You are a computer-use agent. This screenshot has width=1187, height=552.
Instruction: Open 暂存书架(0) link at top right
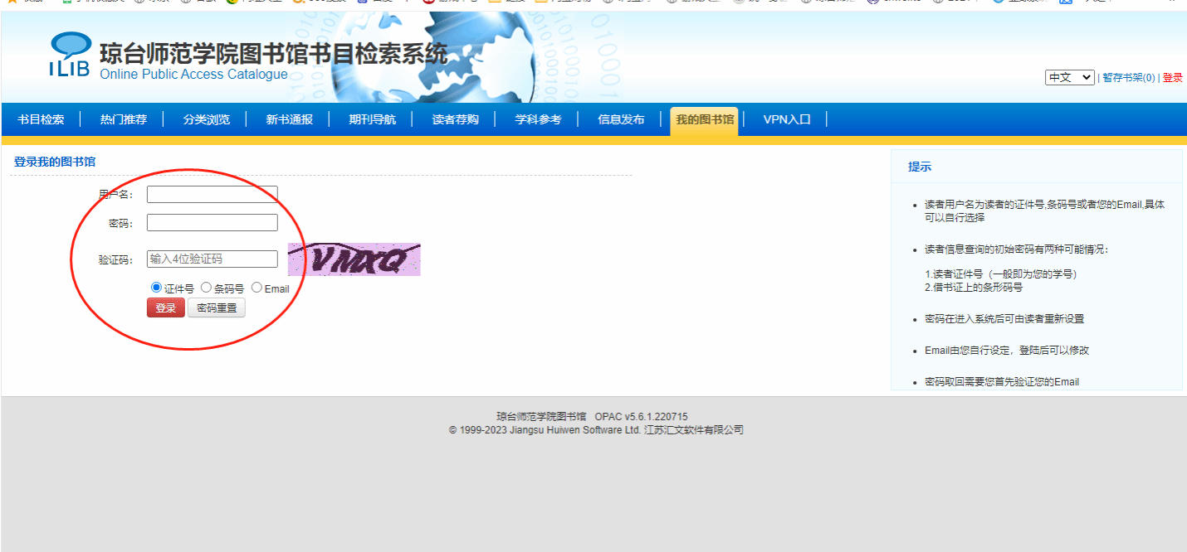pyautogui.click(x=1128, y=78)
